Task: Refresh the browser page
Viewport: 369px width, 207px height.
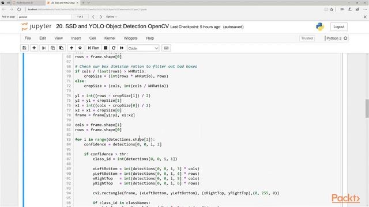Action: [x=19, y=9]
